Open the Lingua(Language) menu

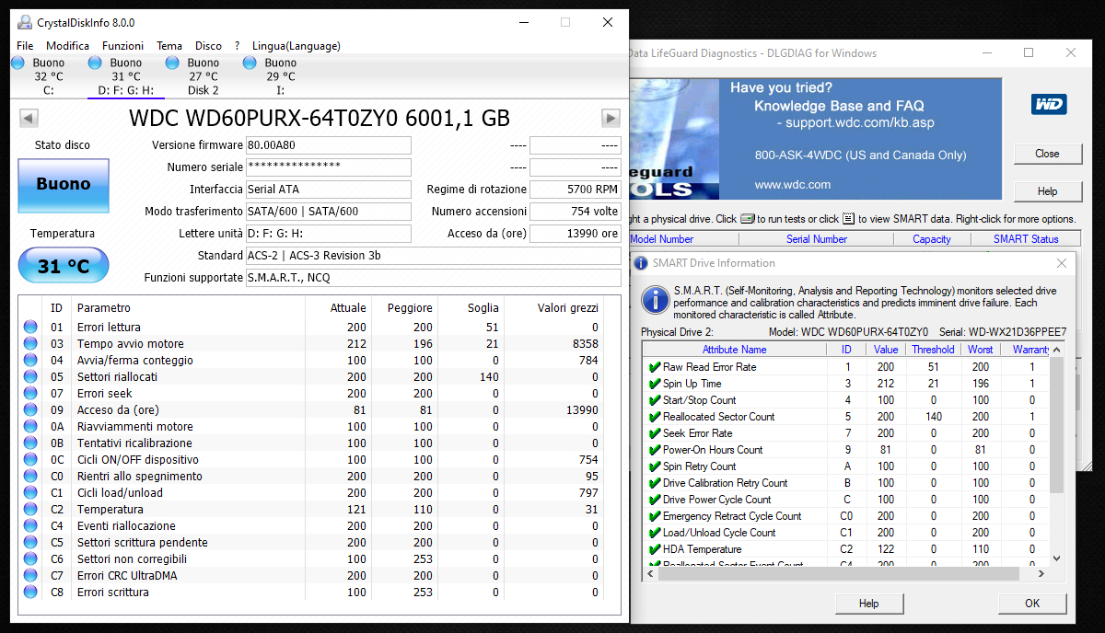pyautogui.click(x=297, y=45)
